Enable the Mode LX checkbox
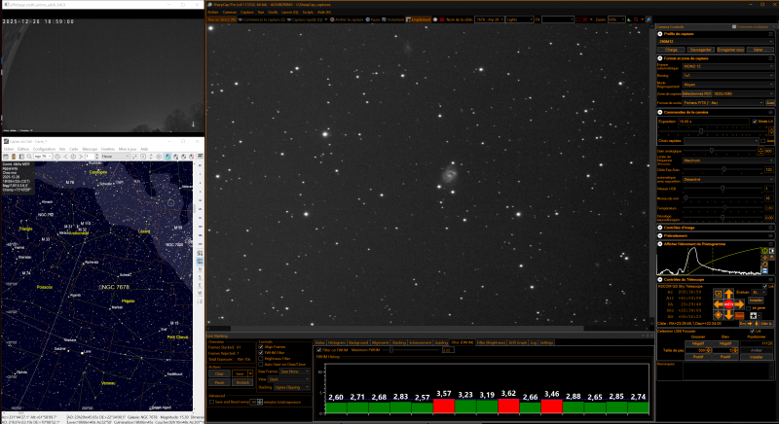The height and width of the screenshot is (424, 779). click(755, 121)
